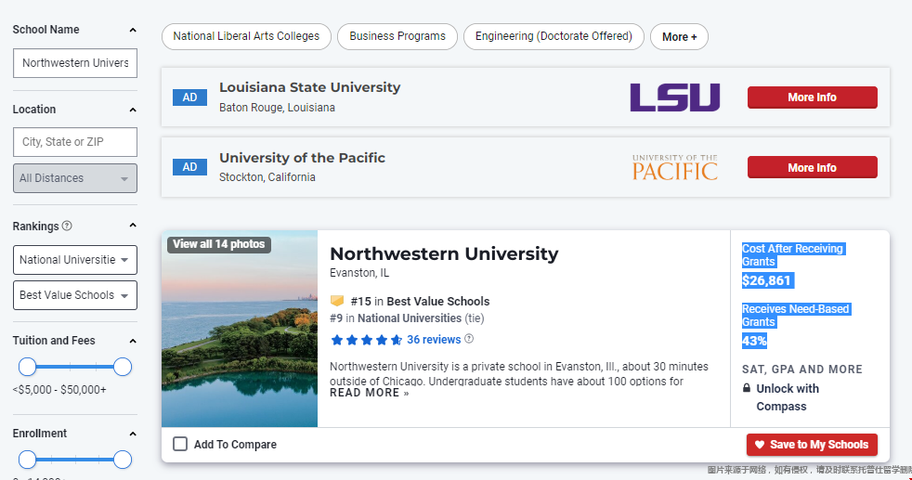The width and height of the screenshot is (912, 480).
Task: Click the reviews info question mark icon
Action: (469, 339)
